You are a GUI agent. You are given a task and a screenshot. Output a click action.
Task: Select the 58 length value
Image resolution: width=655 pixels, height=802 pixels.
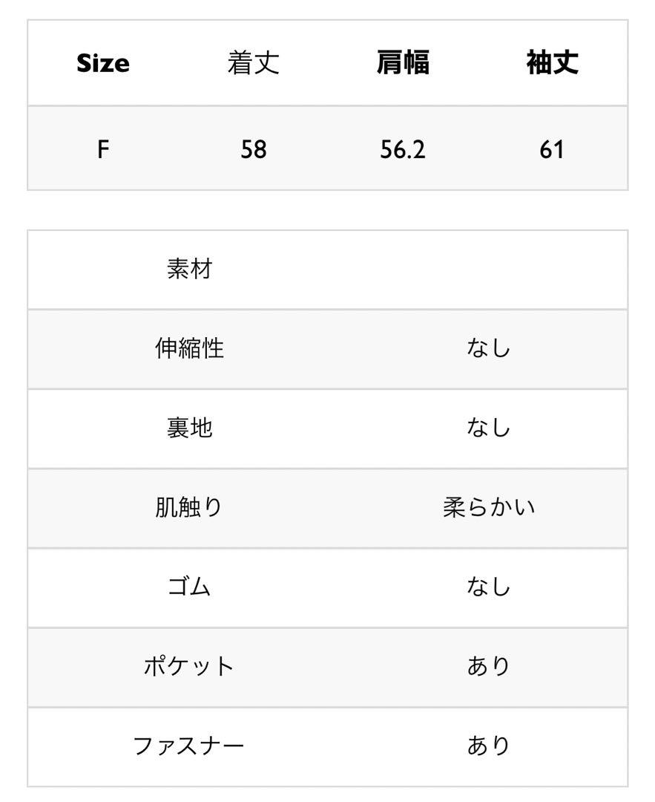pos(254,150)
